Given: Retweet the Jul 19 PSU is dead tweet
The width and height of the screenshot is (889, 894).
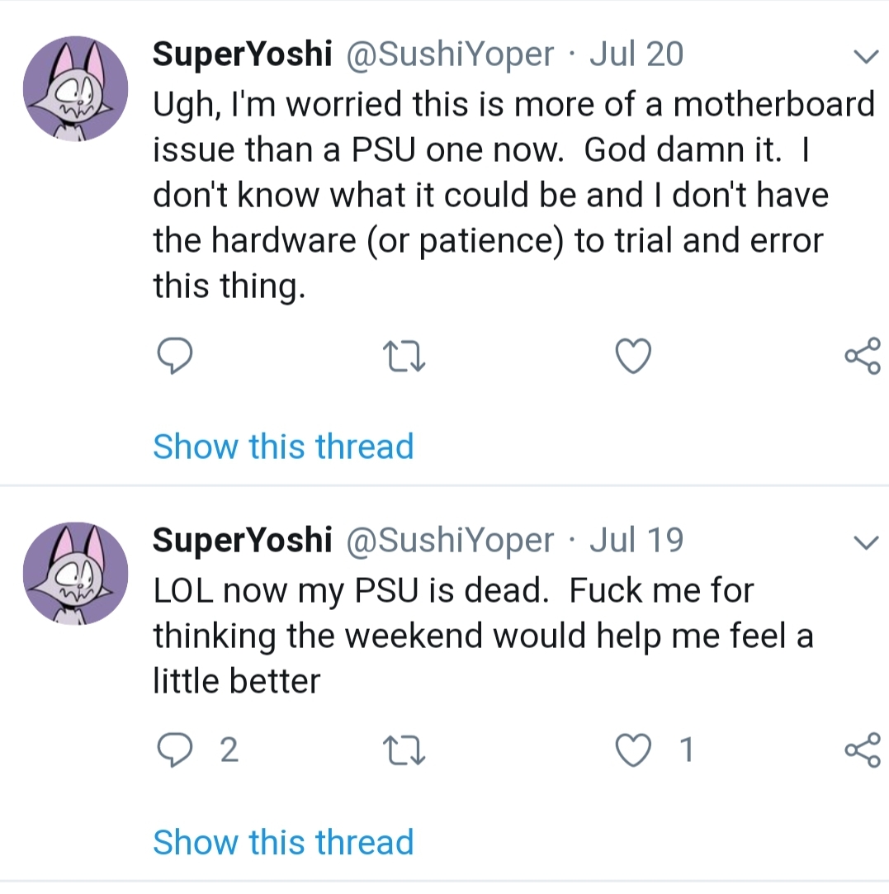Looking at the screenshot, I should click(404, 750).
